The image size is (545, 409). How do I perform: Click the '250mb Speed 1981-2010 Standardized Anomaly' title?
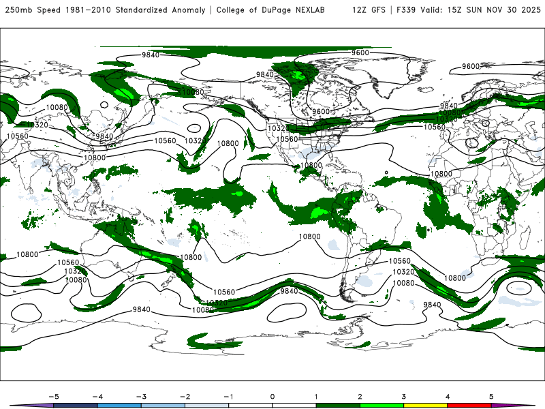click(x=106, y=10)
